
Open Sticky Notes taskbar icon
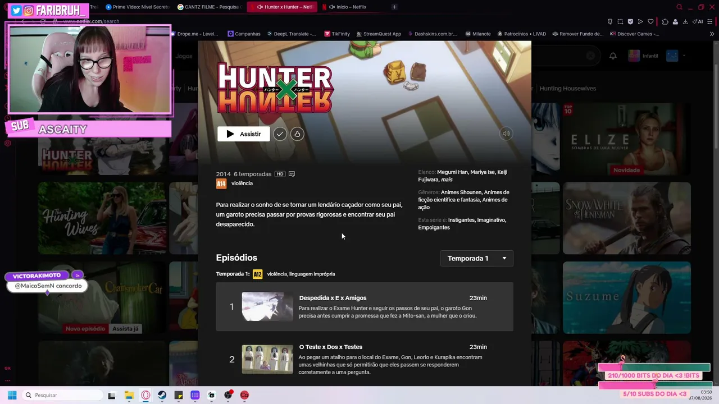[x=179, y=395]
